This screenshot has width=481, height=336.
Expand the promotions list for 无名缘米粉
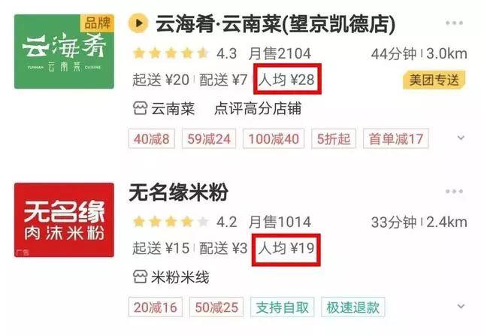click(x=461, y=306)
